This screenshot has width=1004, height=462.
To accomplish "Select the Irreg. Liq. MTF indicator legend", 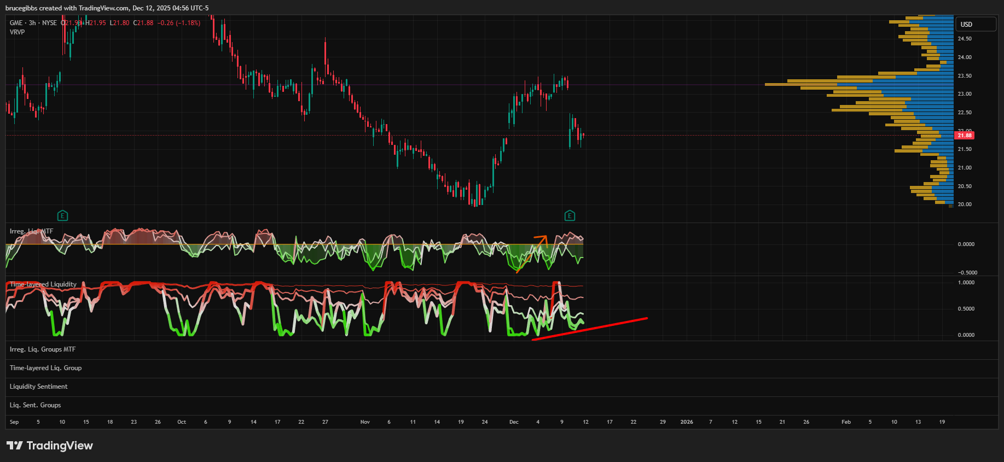I will (31, 231).
